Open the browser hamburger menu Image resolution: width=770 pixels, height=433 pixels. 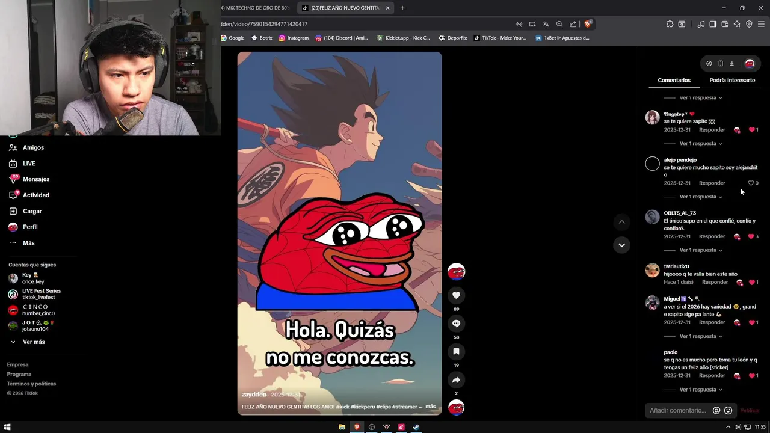point(761,24)
